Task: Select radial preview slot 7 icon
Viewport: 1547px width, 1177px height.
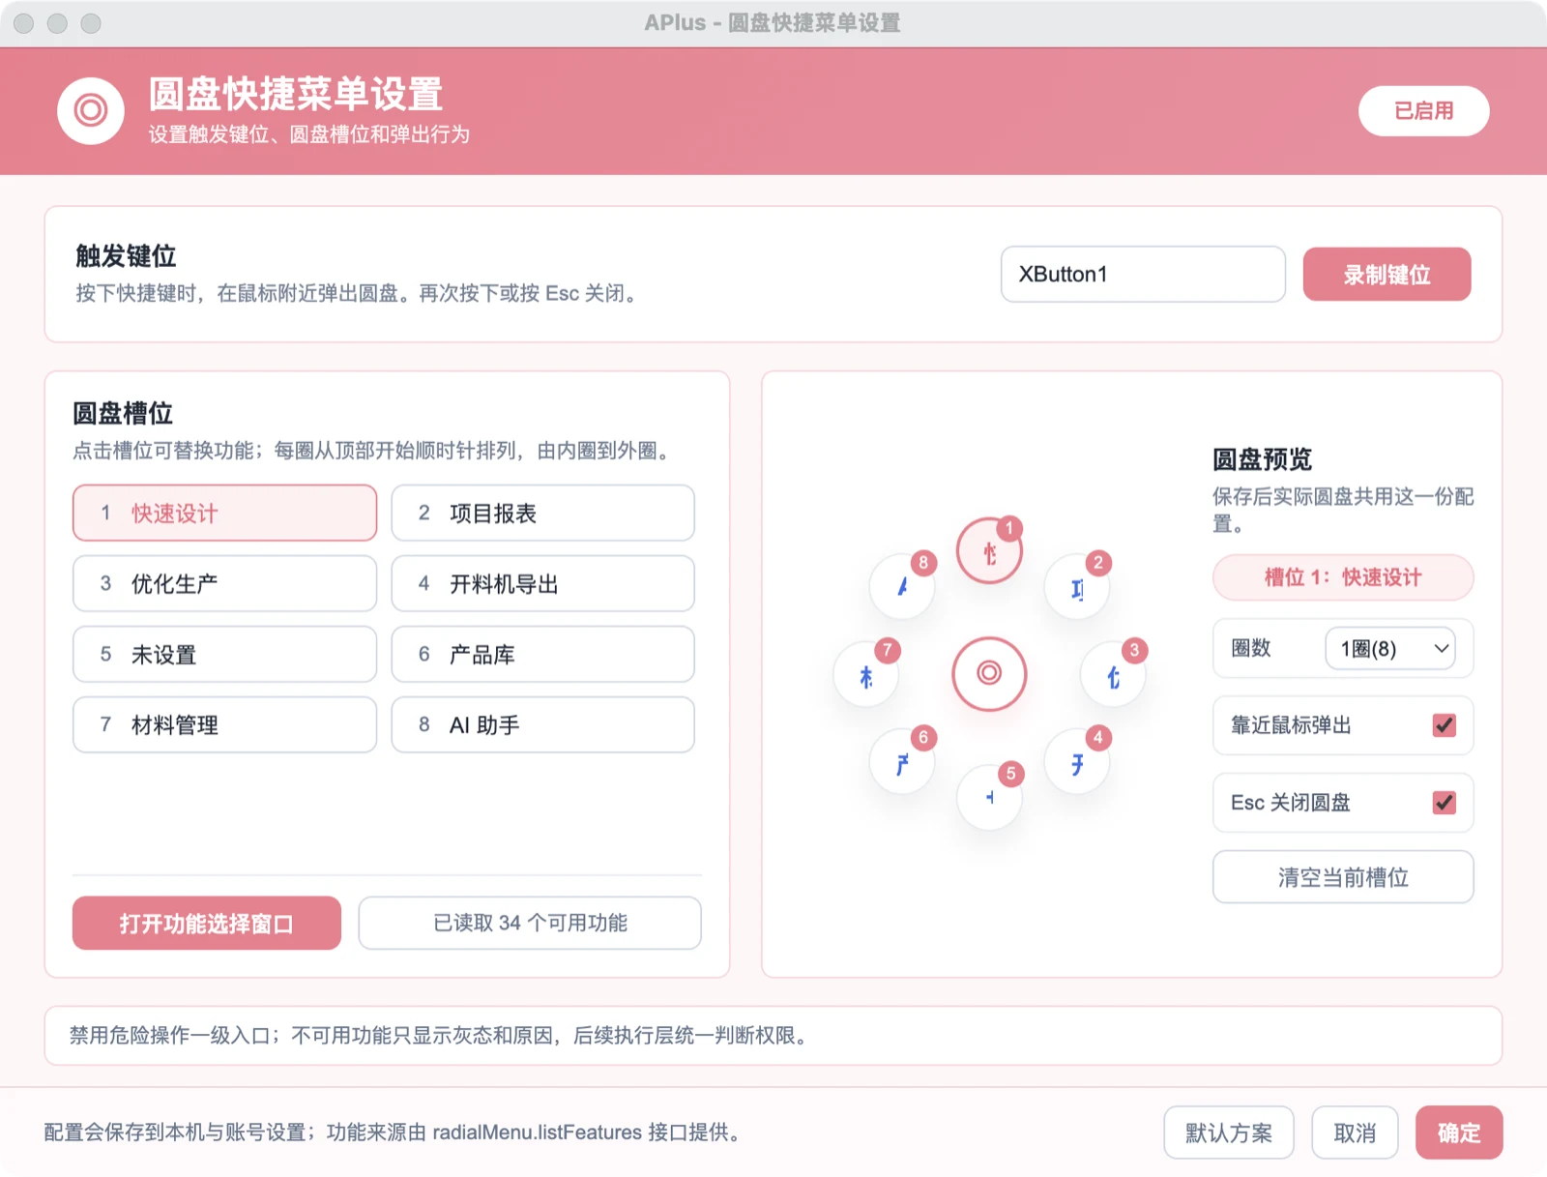Action: 866,675
